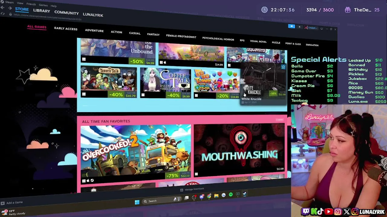387x217 pixels.
Task: Click the -75% $12.12 Overcooked price
Action: point(178,175)
